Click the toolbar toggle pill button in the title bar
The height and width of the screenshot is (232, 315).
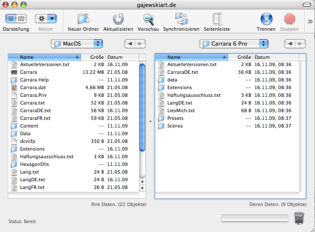tap(306, 5)
